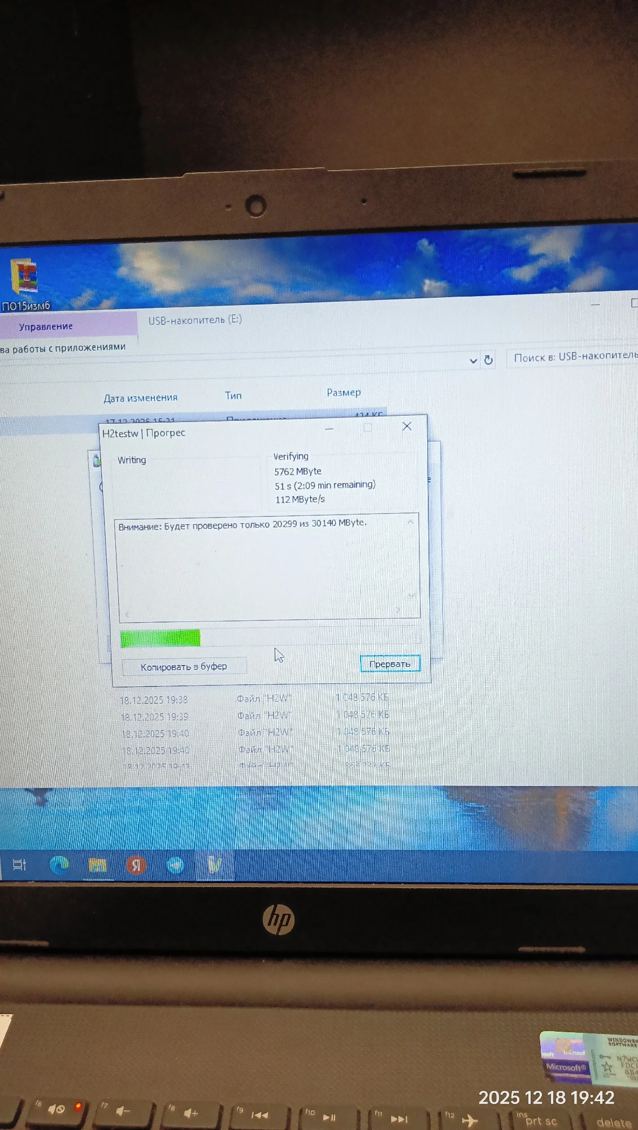Screen dimensions: 638x1130
Task: Click the green verification progress bar
Action: (160, 638)
